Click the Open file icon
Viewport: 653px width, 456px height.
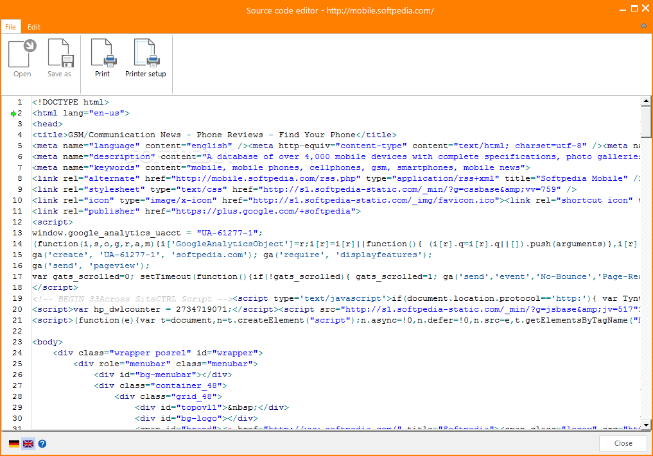22,53
